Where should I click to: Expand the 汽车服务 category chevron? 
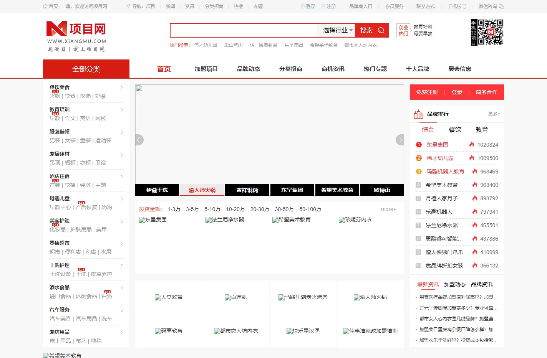pyautogui.click(x=122, y=310)
